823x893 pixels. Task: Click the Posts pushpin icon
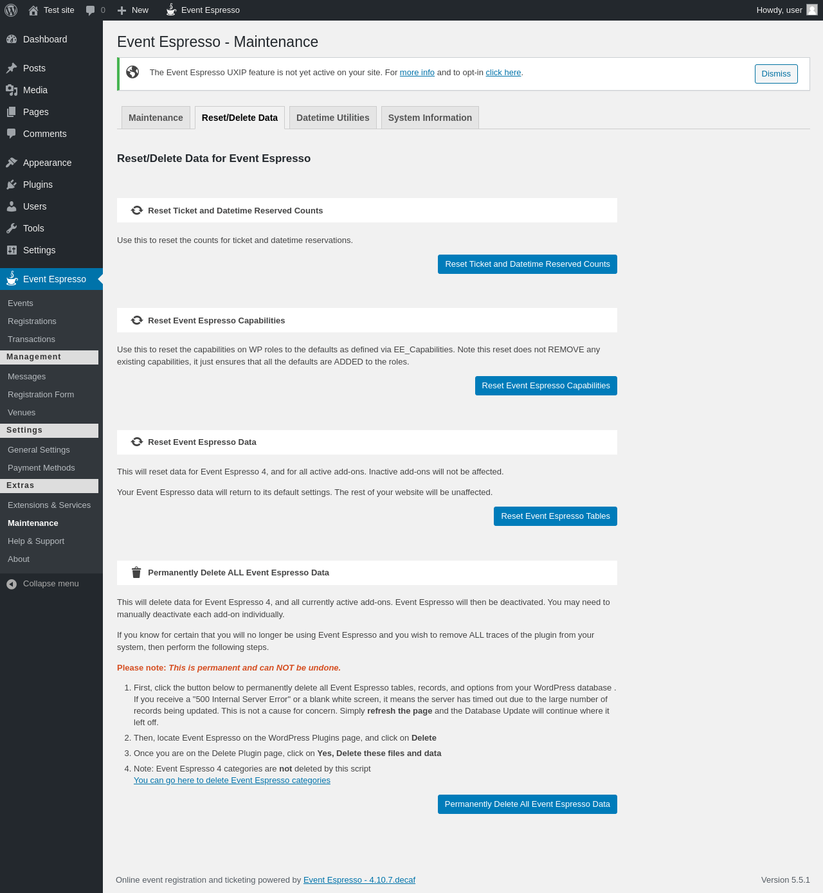point(12,68)
